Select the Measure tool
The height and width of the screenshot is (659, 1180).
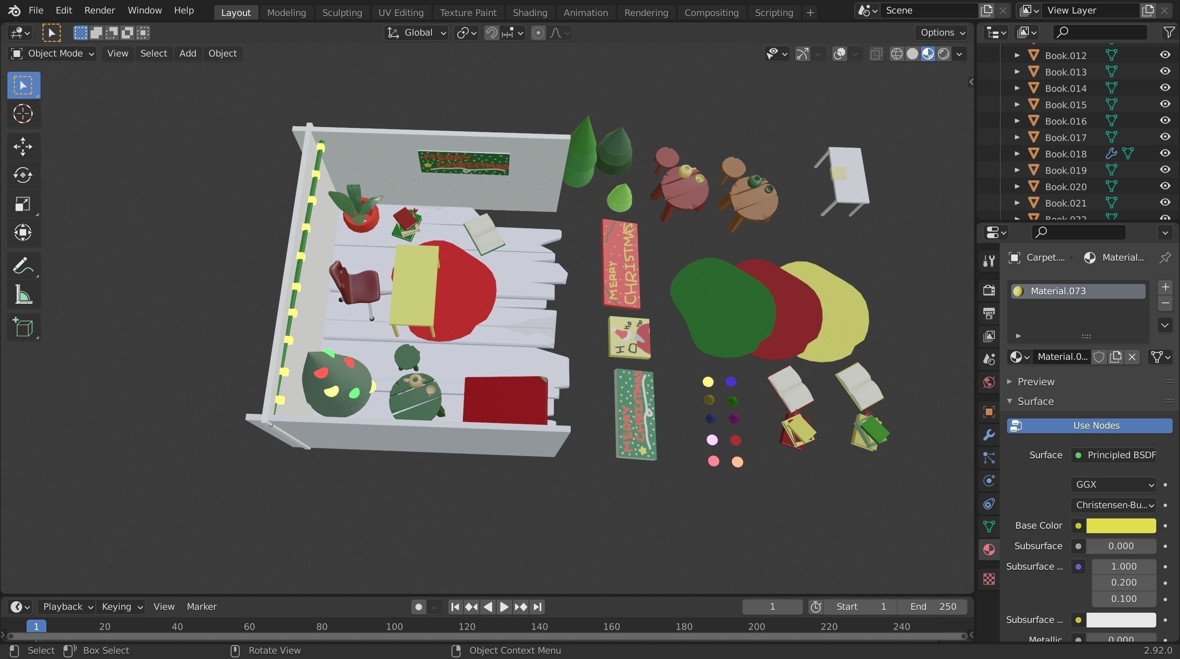coord(23,294)
